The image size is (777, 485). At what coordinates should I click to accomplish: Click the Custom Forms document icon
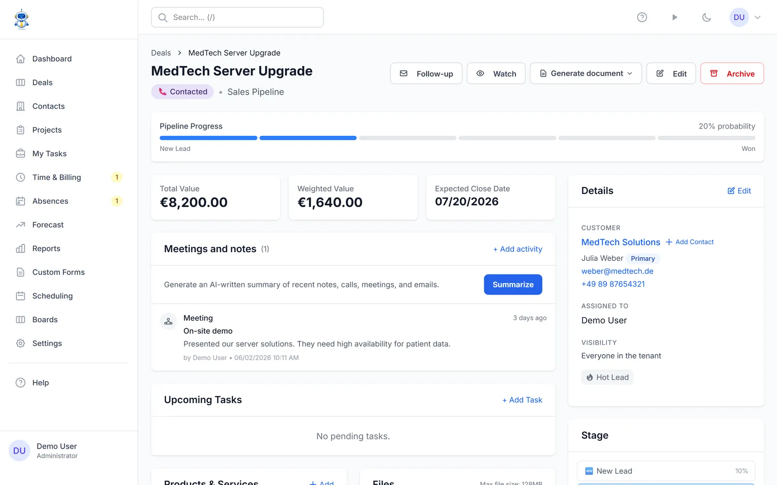point(20,273)
